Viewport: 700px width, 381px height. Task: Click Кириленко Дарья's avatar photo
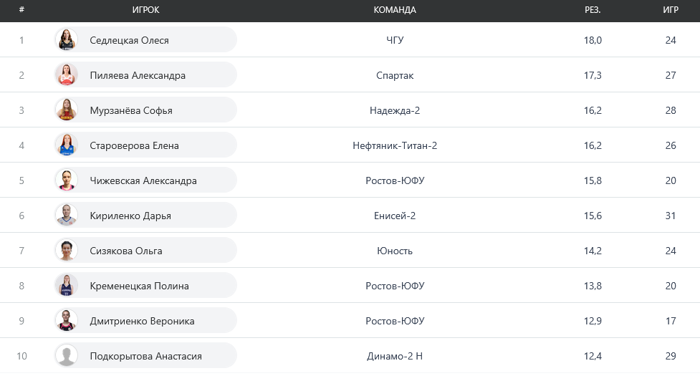pos(67,216)
